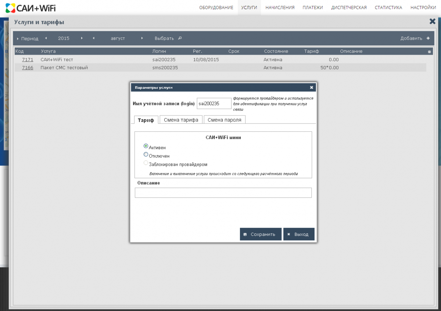The width and height of the screenshot is (441, 311).
Task: Switch to the Смена пароля tab
Action: (224, 120)
